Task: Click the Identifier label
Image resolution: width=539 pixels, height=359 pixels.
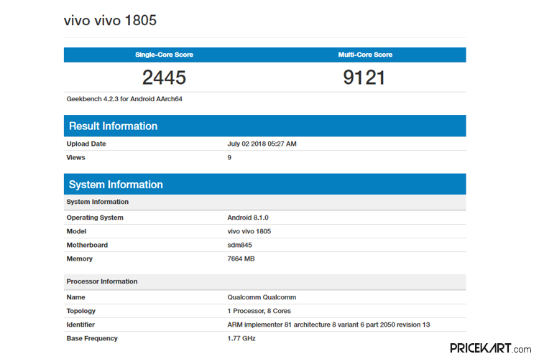Action: coord(80,325)
